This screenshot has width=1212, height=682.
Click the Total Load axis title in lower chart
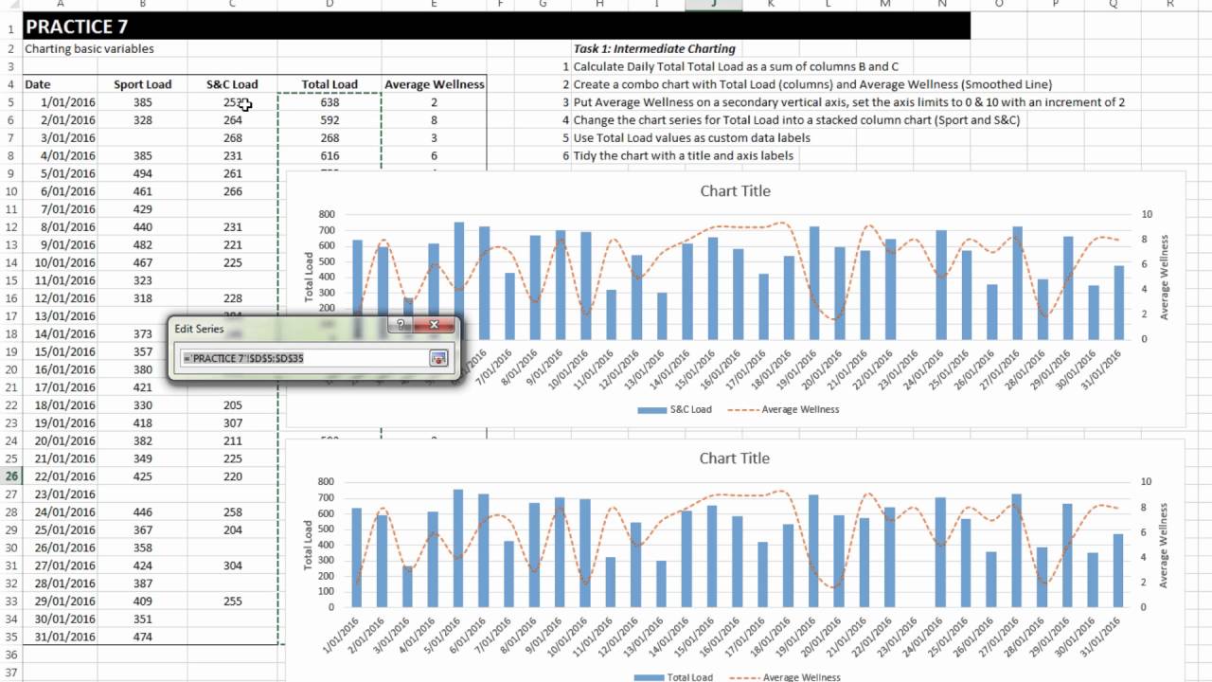310,545
